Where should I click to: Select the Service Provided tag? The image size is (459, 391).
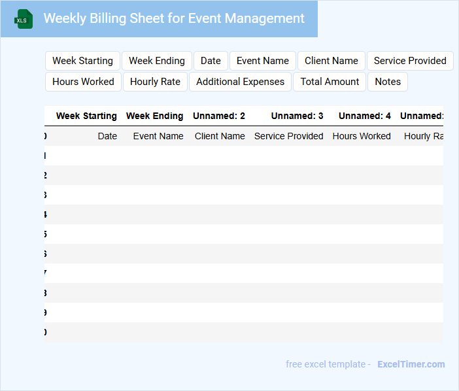(410, 61)
